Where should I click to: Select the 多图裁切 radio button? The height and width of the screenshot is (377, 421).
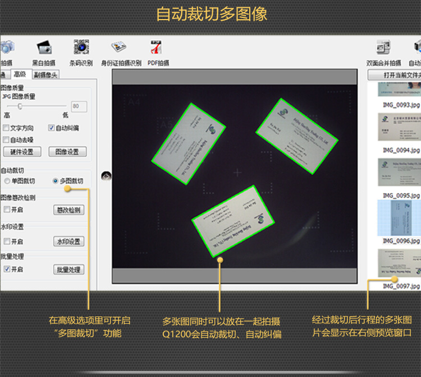click(56, 181)
